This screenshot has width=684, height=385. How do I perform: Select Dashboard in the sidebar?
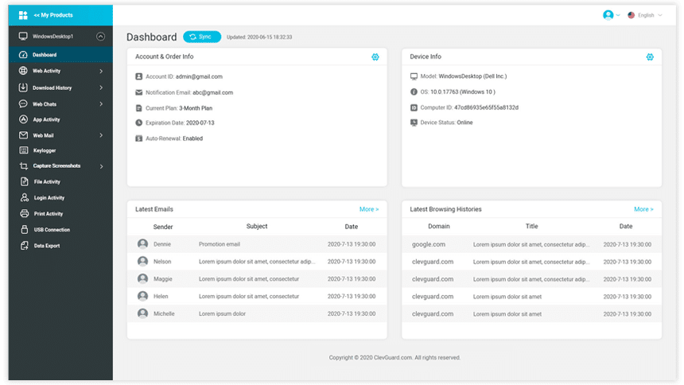click(60, 55)
